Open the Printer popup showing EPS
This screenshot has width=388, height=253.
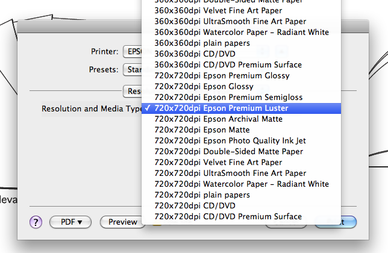coord(133,51)
